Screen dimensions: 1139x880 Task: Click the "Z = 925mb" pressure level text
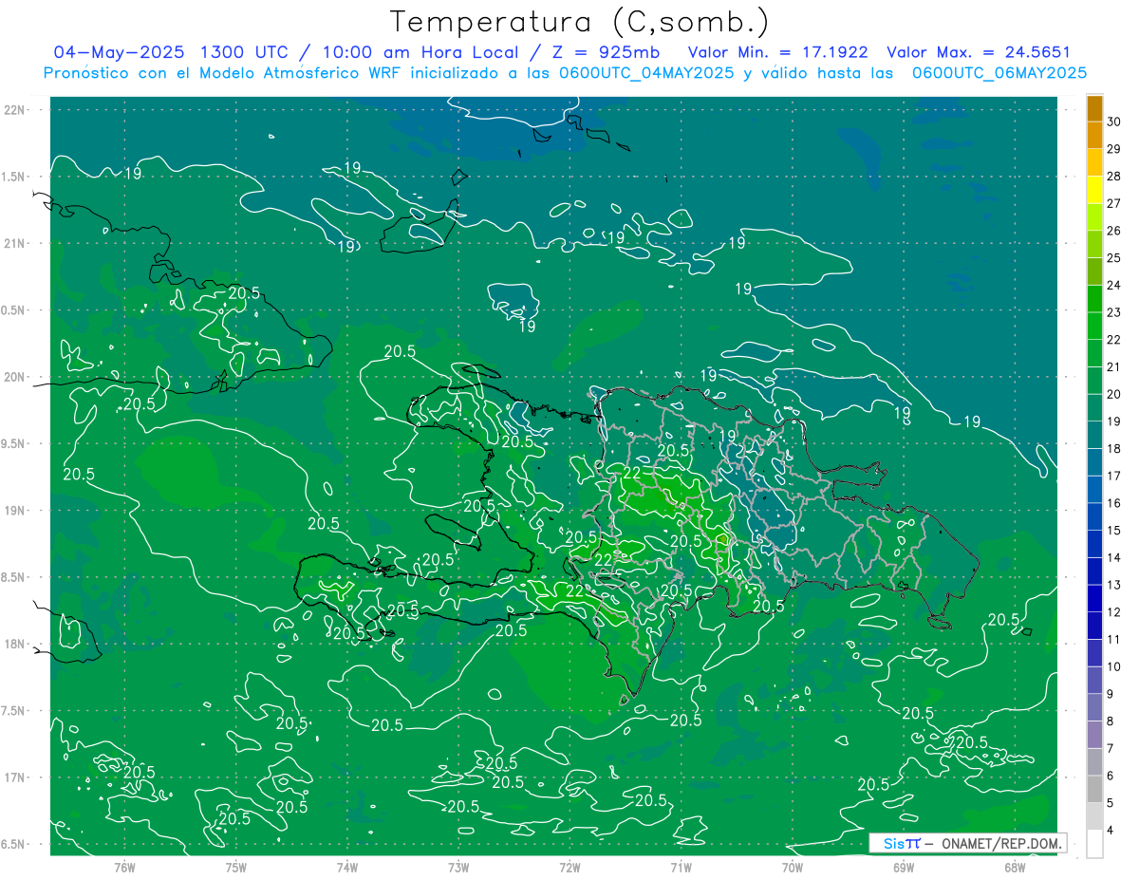click(607, 52)
